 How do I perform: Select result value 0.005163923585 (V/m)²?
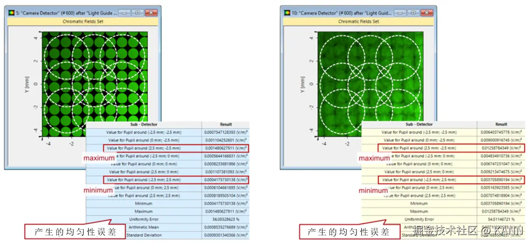[x=501, y=188]
